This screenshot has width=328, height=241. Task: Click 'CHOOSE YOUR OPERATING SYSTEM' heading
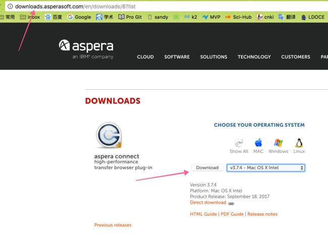click(x=259, y=125)
